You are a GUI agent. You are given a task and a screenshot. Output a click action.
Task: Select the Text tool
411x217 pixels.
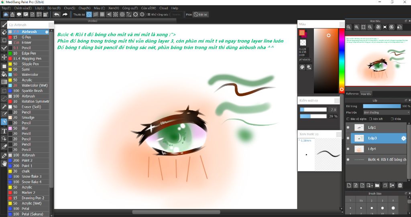4,131
